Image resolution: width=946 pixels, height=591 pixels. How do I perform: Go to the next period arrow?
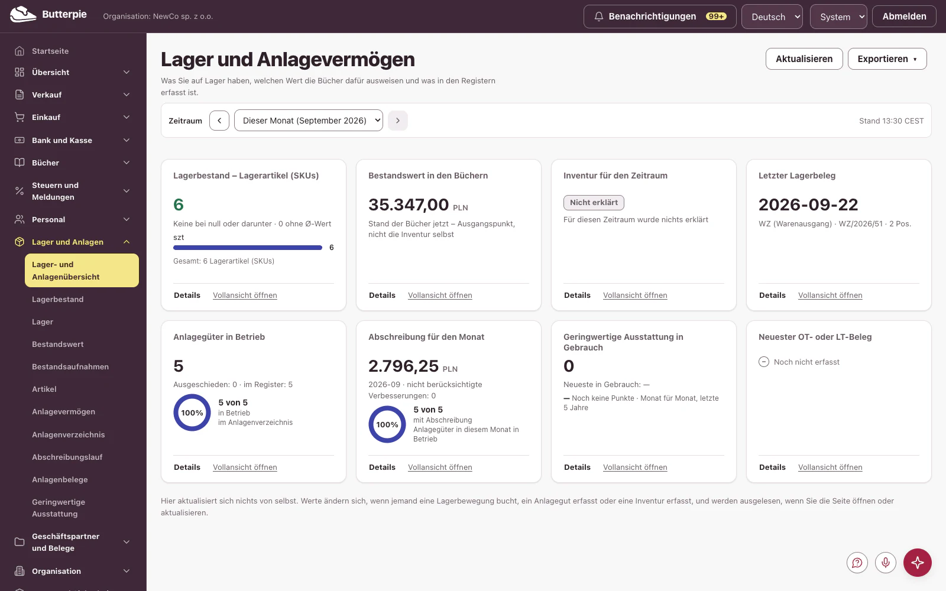coord(398,121)
